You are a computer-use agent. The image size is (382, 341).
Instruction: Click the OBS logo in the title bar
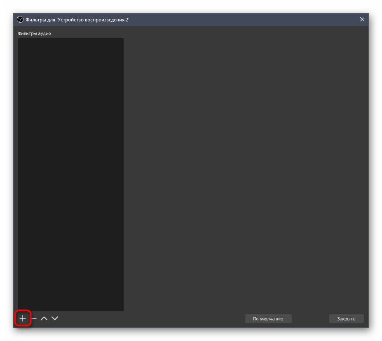20,19
